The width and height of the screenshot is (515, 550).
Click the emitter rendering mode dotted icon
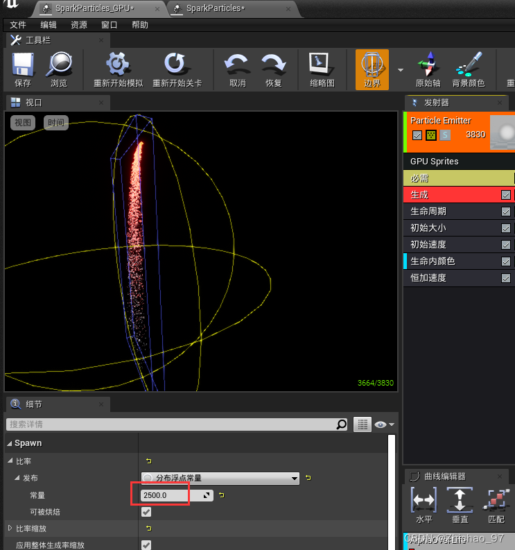pos(431,135)
